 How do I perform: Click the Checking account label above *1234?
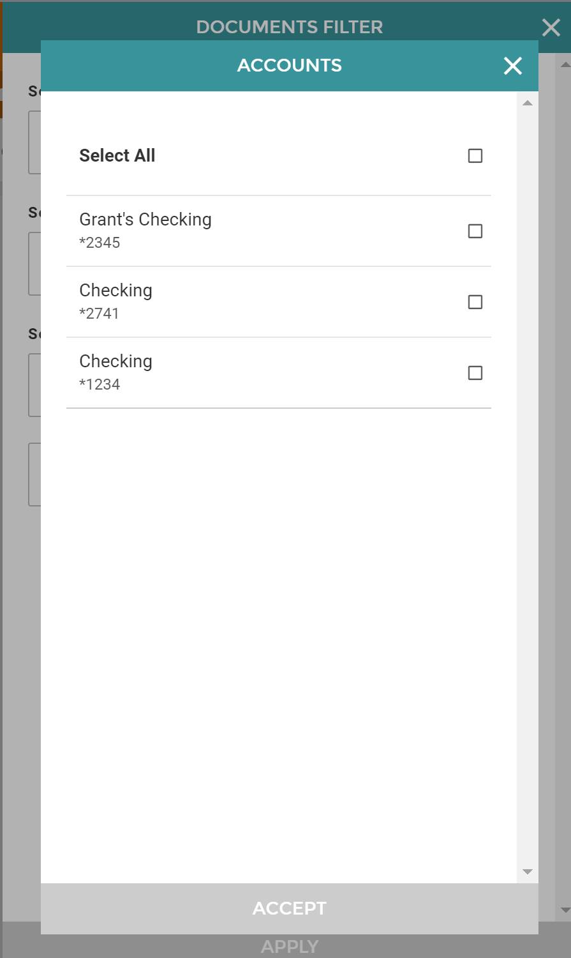pos(115,361)
